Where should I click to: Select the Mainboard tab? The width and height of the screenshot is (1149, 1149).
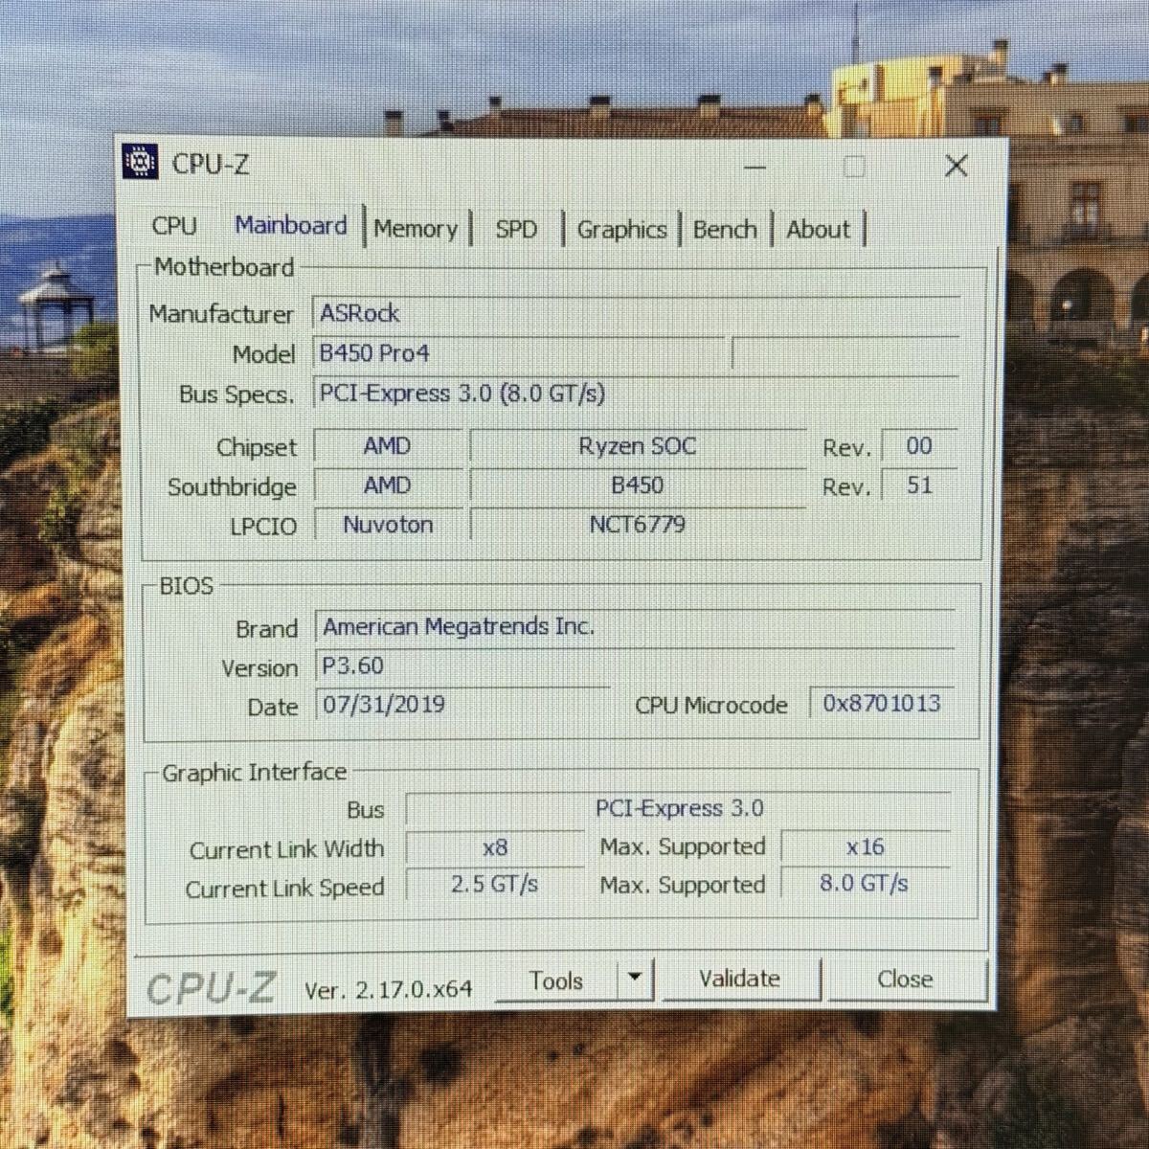(291, 226)
